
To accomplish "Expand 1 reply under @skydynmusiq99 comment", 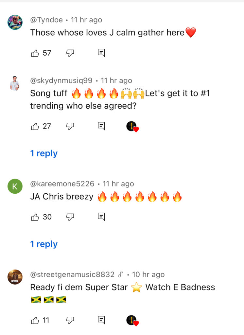I will (x=44, y=153).
